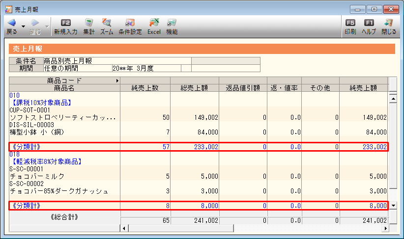Click the 新規入力 F2 toolbar icon
This screenshot has height=239, width=404.
pos(65,23)
